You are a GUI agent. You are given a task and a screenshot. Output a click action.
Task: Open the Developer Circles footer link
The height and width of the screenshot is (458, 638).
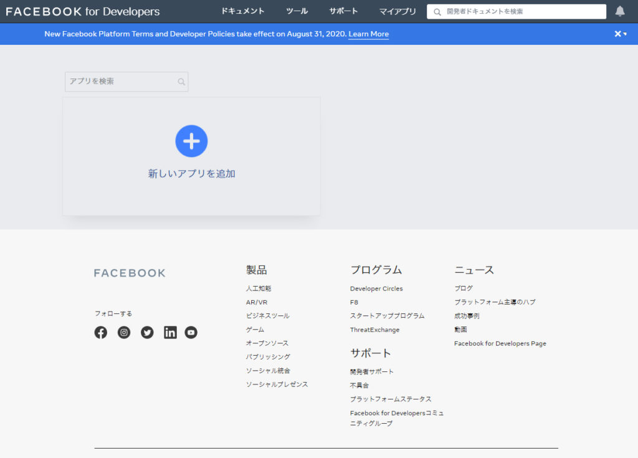[376, 289]
